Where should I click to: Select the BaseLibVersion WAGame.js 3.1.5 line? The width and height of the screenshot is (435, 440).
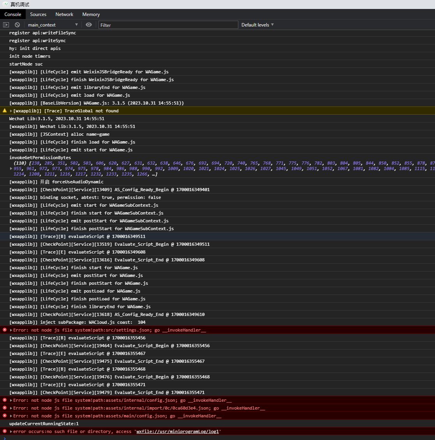217,103
